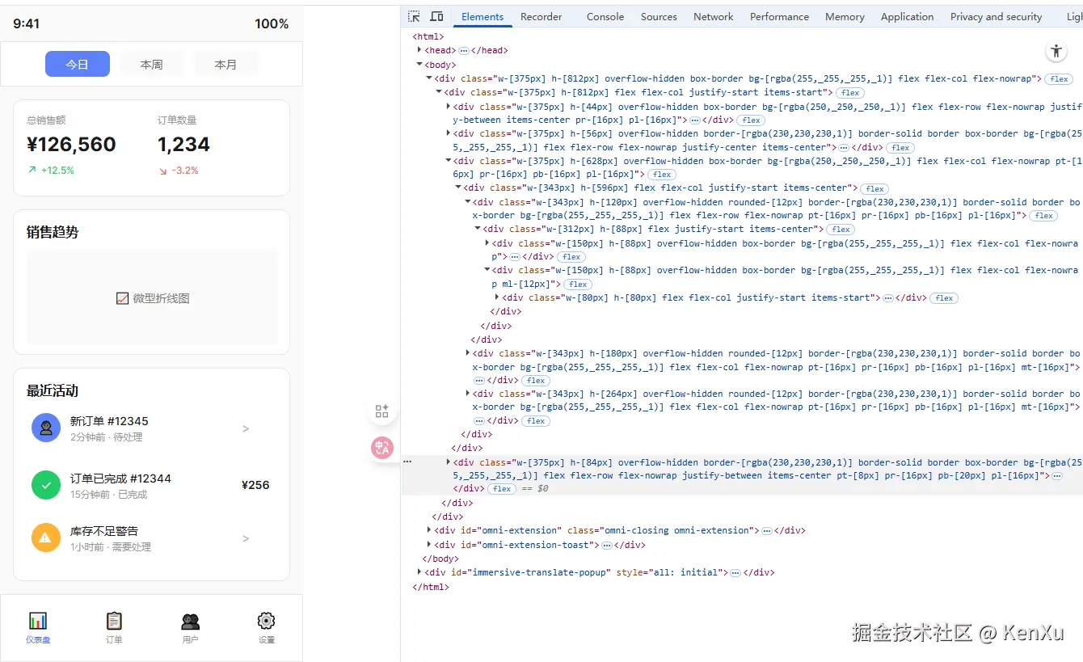Open 设置 via the gear icon
This screenshot has width=1083, height=662.
point(266,621)
